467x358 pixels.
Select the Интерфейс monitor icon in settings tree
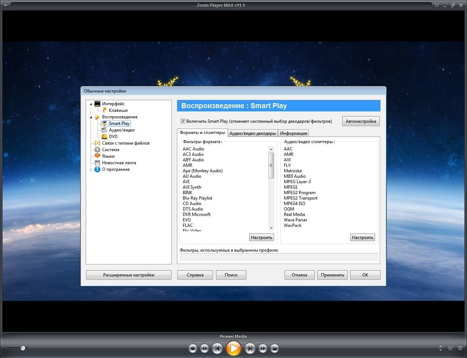(x=97, y=104)
